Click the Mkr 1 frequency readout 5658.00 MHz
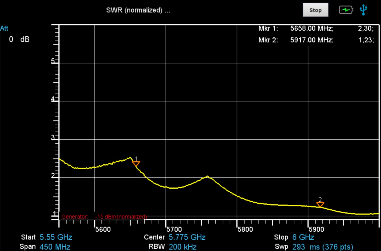The width and height of the screenshot is (381, 251). 312,28
